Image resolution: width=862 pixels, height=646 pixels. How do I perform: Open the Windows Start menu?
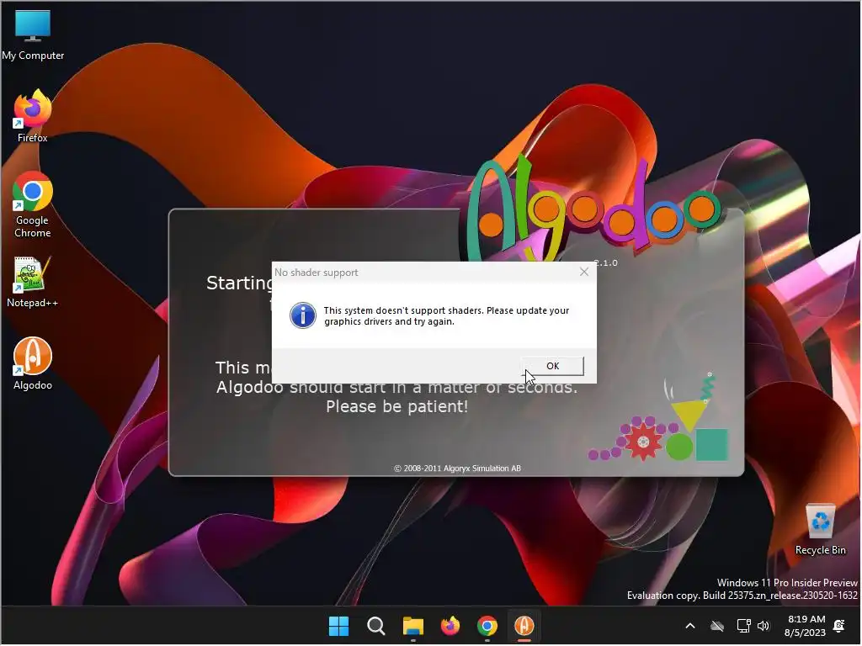[x=338, y=626]
